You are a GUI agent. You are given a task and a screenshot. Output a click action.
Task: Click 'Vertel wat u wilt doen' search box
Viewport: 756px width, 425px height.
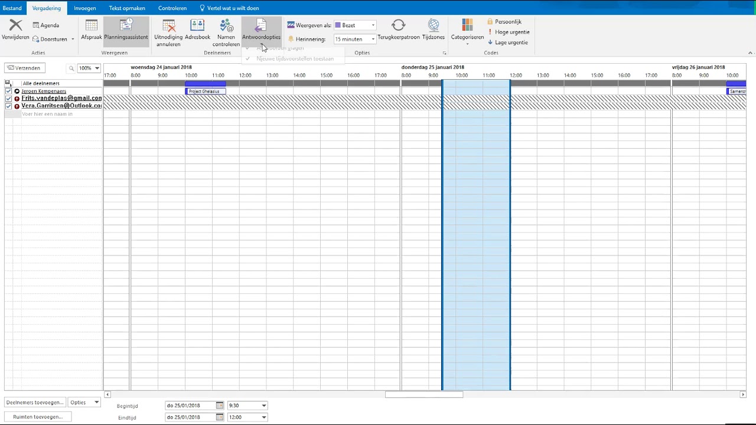click(229, 8)
